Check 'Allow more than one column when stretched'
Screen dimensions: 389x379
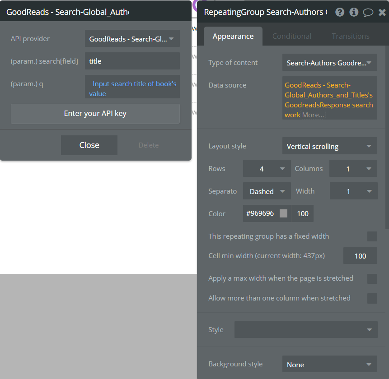[372, 298]
